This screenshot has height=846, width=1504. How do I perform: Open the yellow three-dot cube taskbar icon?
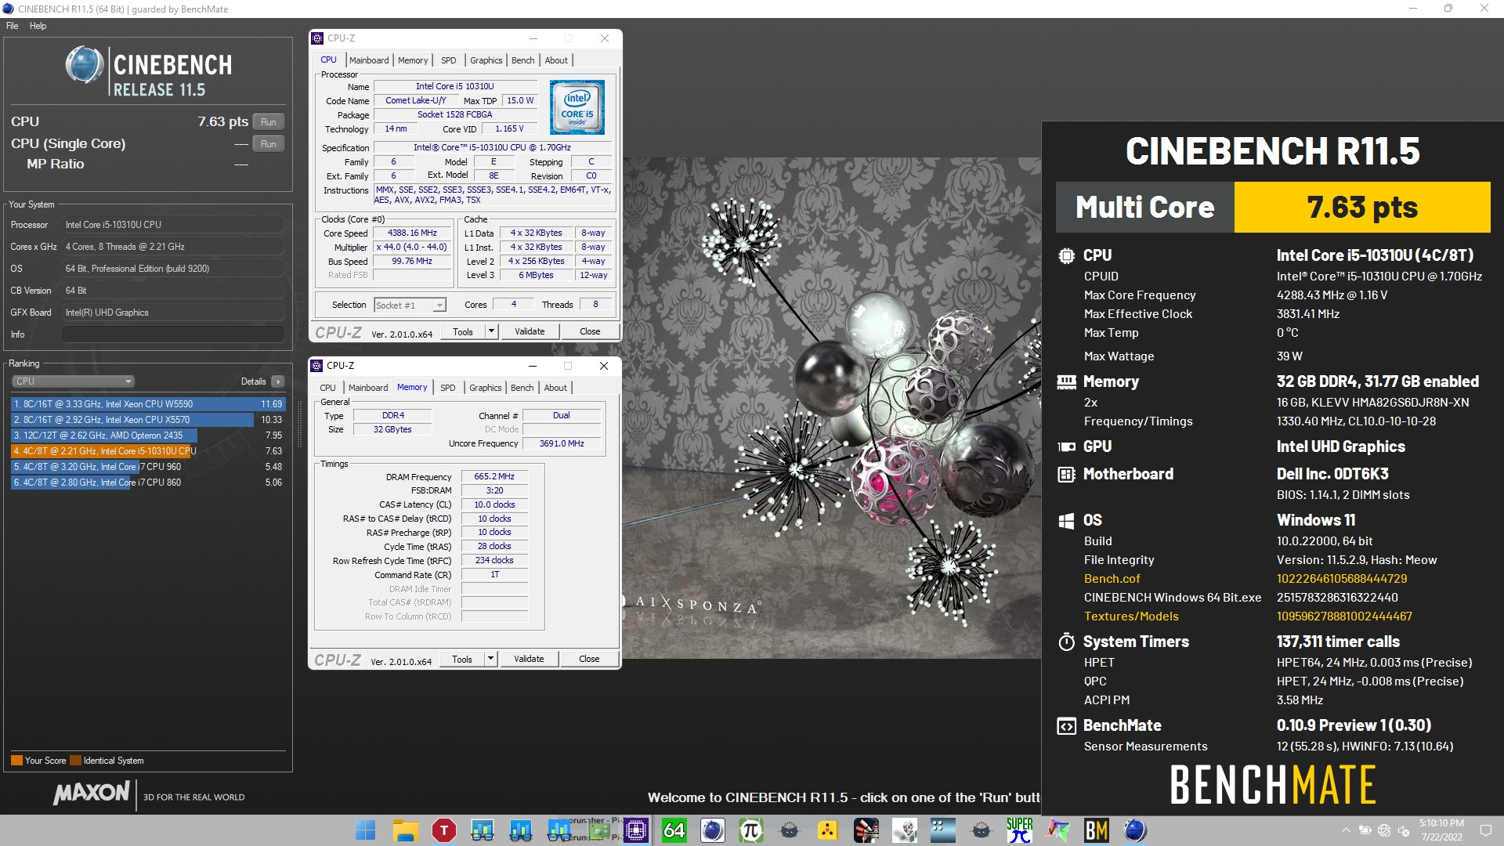[x=827, y=830]
